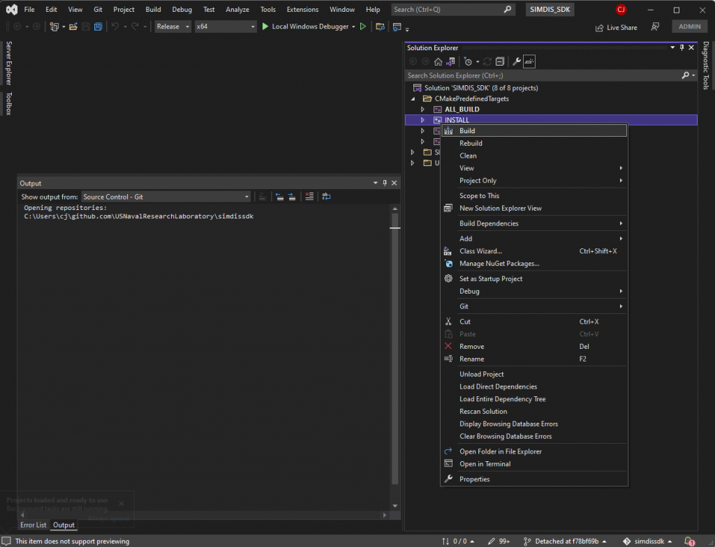
Task: Click the Pending Changes Filter clock icon
Action: click(x=468, y=61)
